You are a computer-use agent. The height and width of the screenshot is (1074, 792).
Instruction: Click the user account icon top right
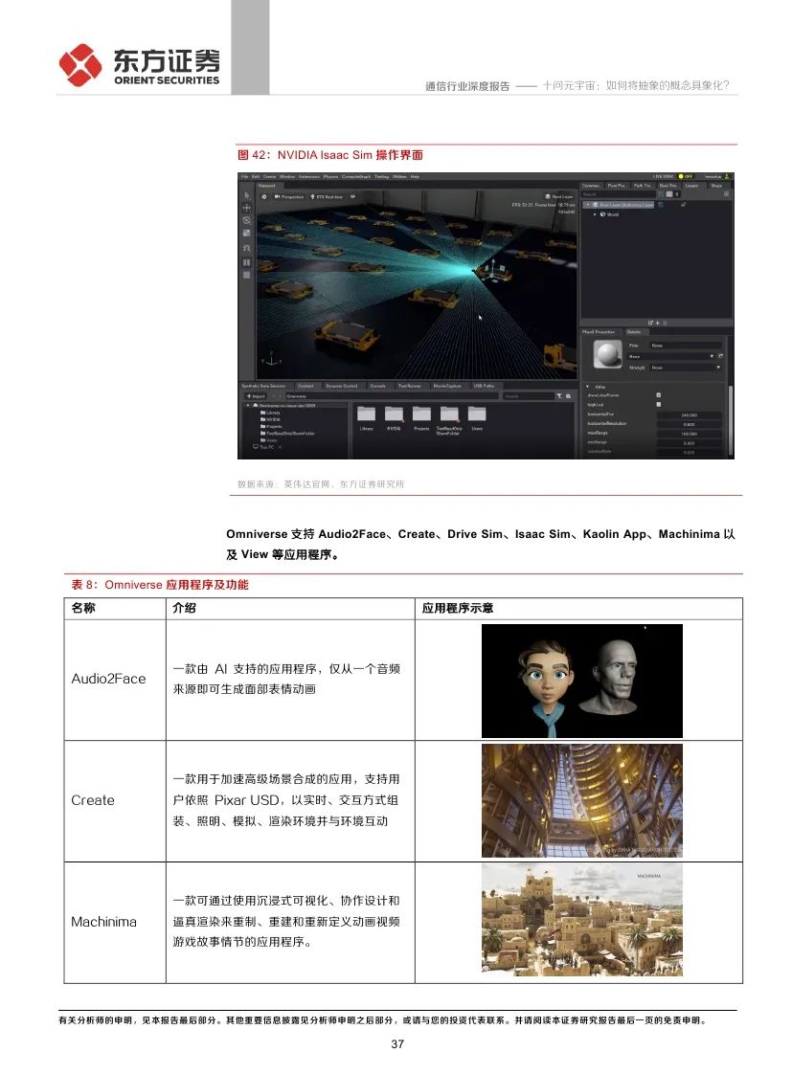click(727, 177)
